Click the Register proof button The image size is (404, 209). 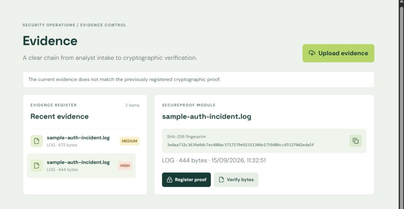pos(186,179)
